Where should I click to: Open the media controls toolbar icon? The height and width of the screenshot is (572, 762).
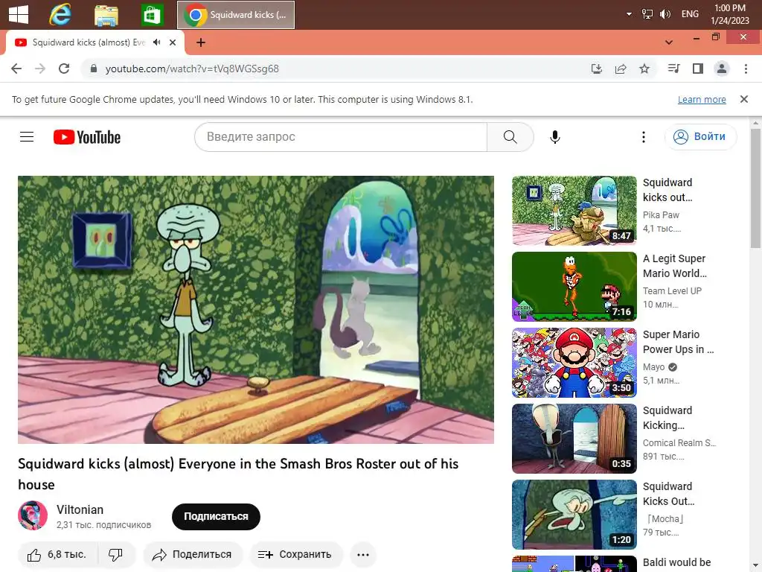point(673,69)
